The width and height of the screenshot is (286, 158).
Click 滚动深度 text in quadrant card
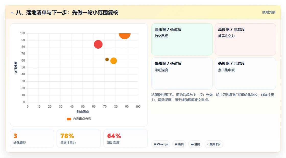(161, 70)
